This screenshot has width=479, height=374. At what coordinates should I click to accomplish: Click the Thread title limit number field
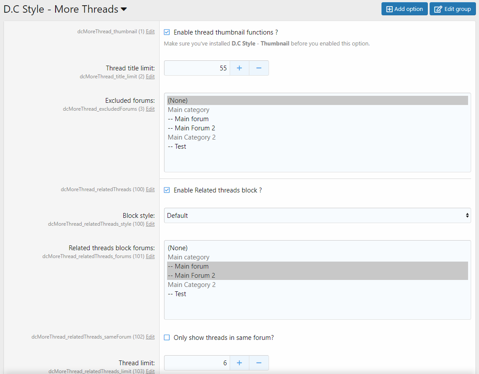tap(197, 68)
